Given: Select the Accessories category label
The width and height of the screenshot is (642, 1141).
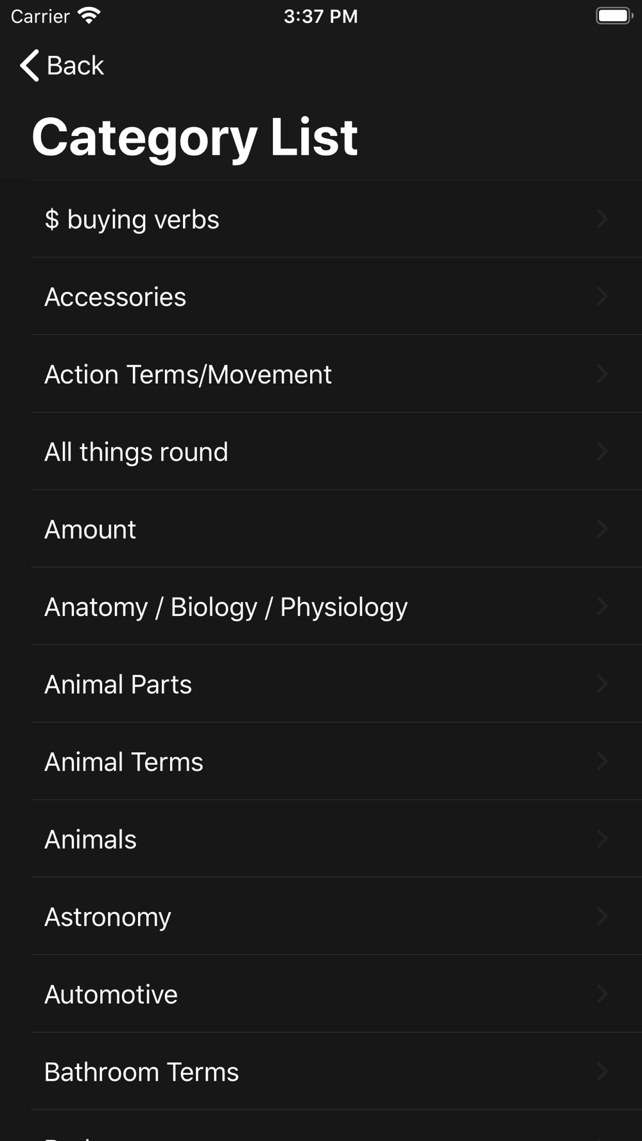Looking at the screenshot, I should 115,297.
